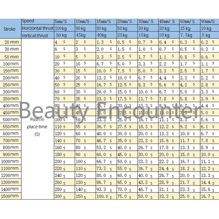Click the 4 s cell in 20 mm row

64,42
